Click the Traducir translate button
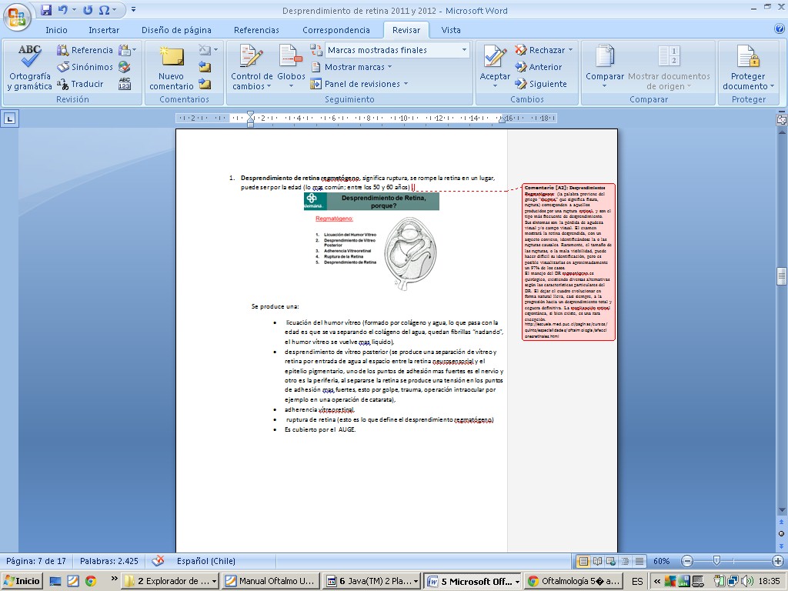788x591 pixels. pyautogui.click(x=80, y=84)
